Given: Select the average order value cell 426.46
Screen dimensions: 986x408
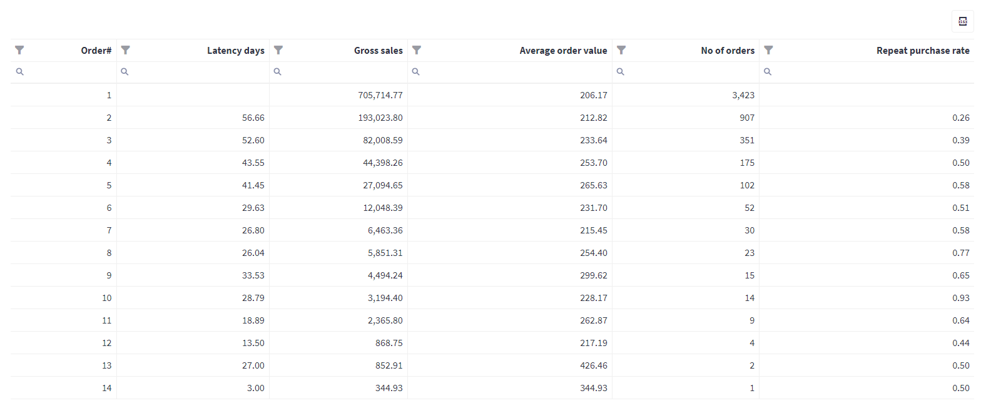Looking at the screenshot, I should tap(594, 365).
